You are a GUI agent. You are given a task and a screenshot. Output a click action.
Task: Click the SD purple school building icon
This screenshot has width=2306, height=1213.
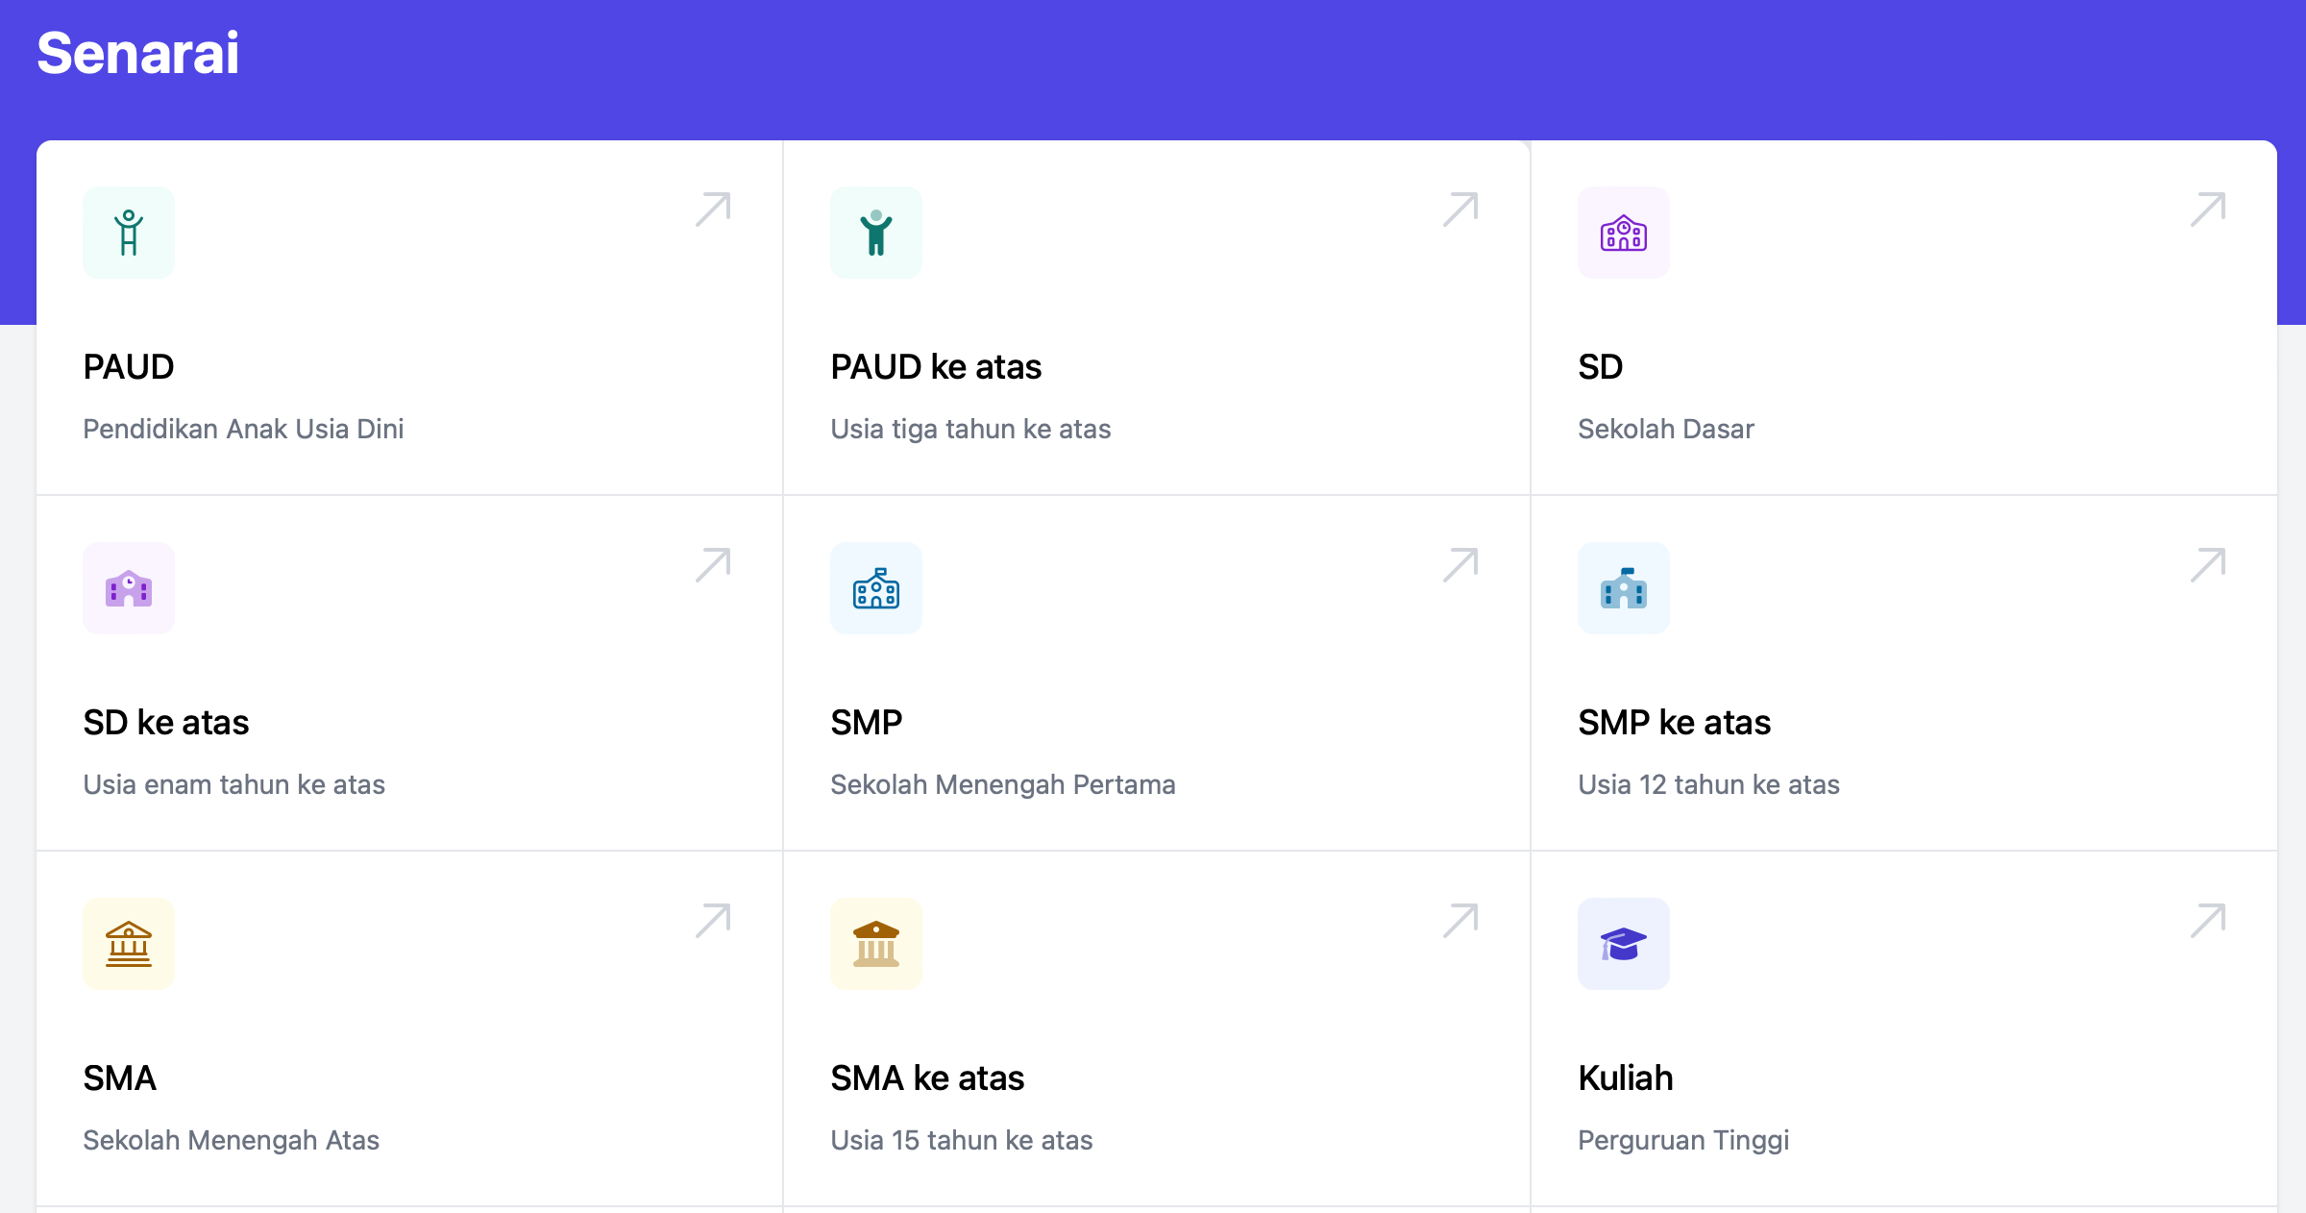point(1623,233)
